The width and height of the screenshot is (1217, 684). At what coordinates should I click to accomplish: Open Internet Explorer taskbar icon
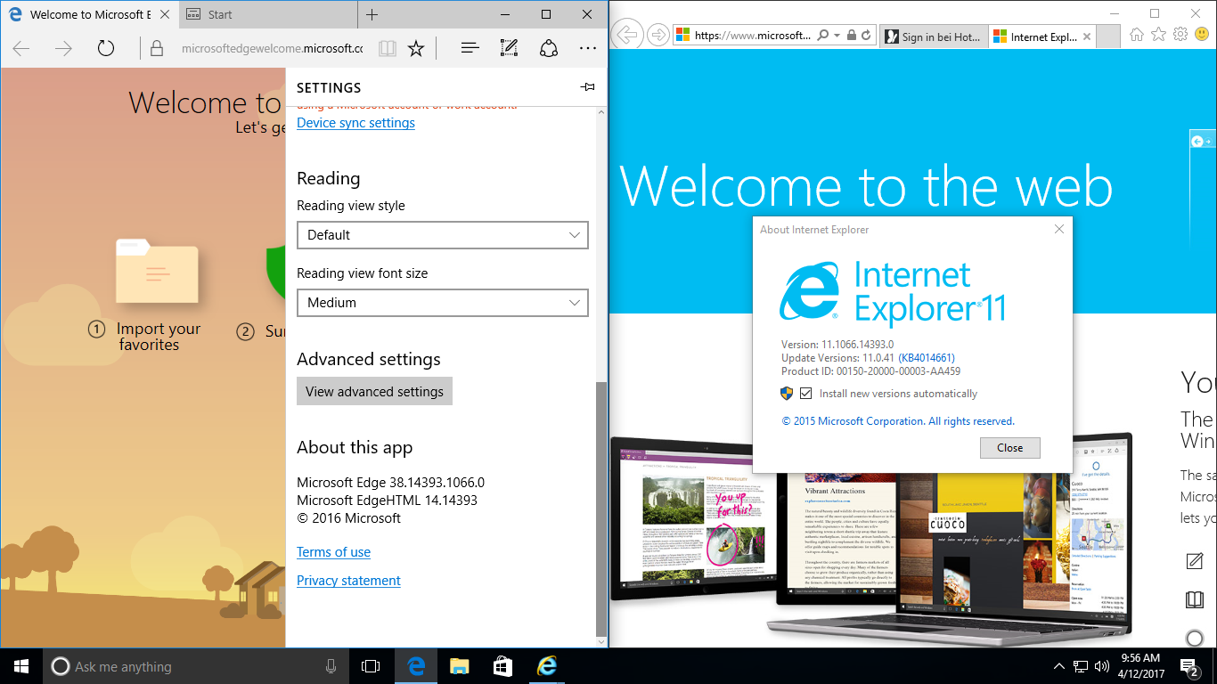click(546, 666)
